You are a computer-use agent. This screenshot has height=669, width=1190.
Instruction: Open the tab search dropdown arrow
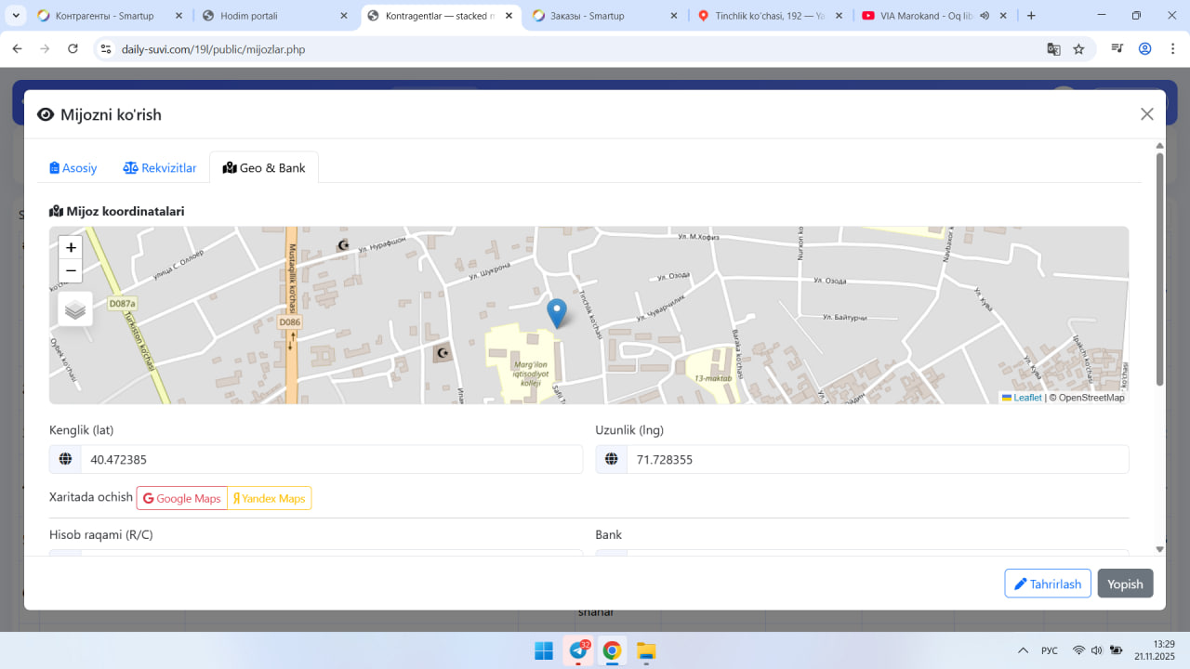coord(17,16)
